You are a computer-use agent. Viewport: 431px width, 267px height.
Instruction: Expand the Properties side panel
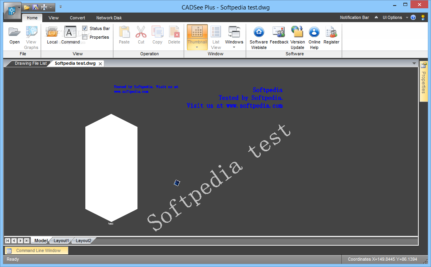tap(423, 81)
